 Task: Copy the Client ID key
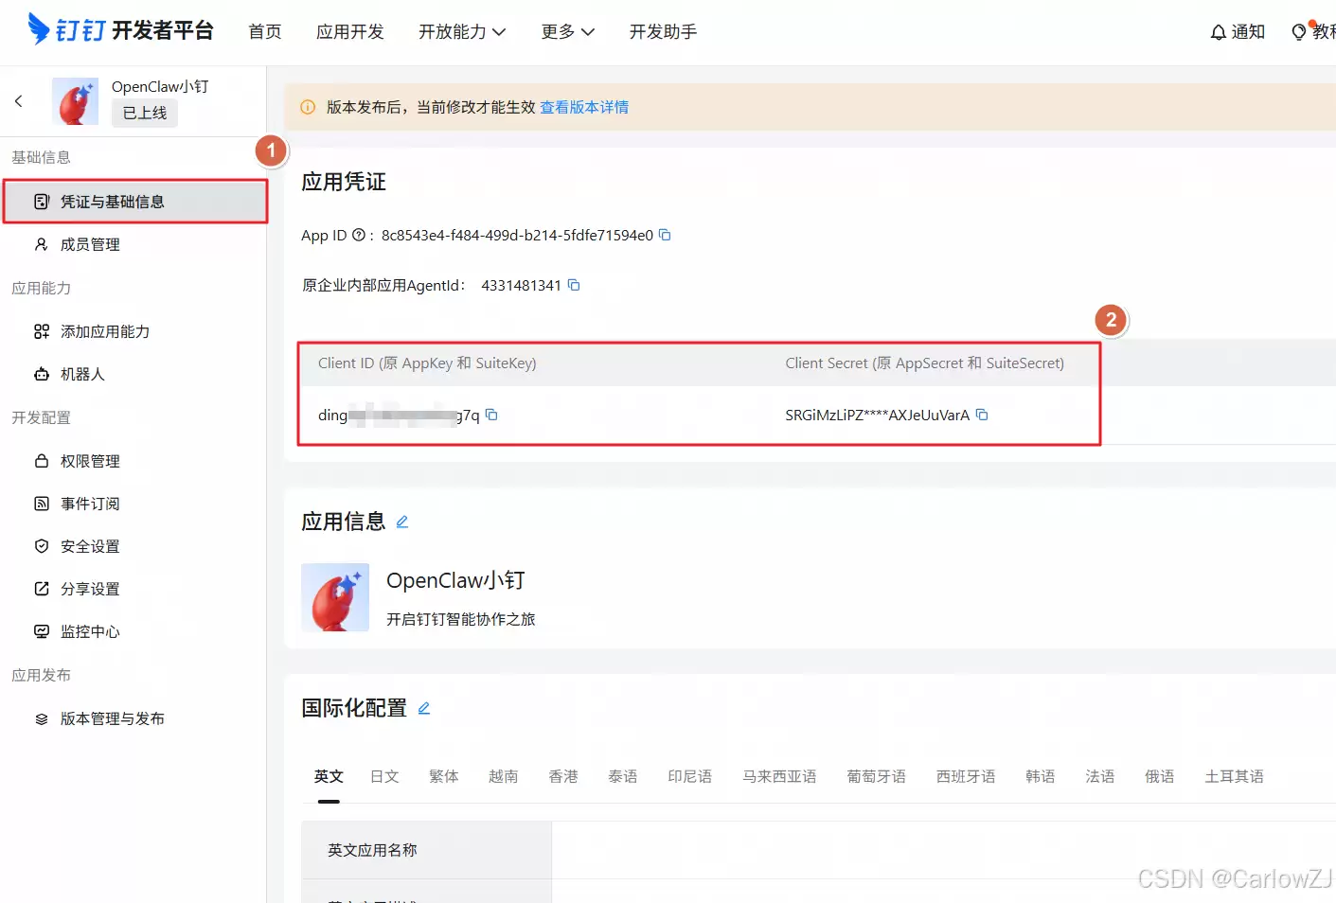pyautogui.click(x=491, y=415)
